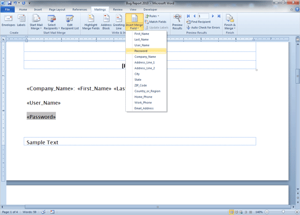Click Sample Text in document
Screen dimensions: 300x215
[x=42, y=142]
